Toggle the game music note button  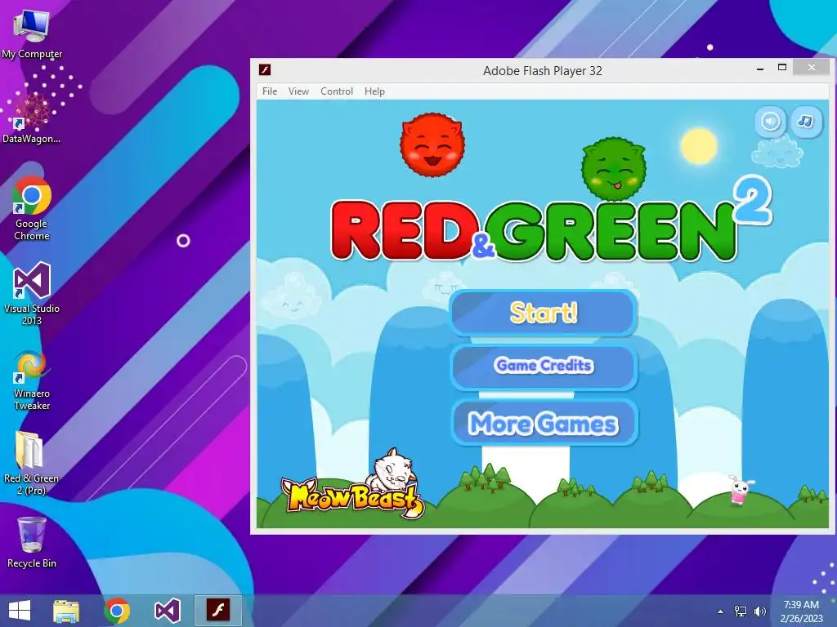(805, 122)
